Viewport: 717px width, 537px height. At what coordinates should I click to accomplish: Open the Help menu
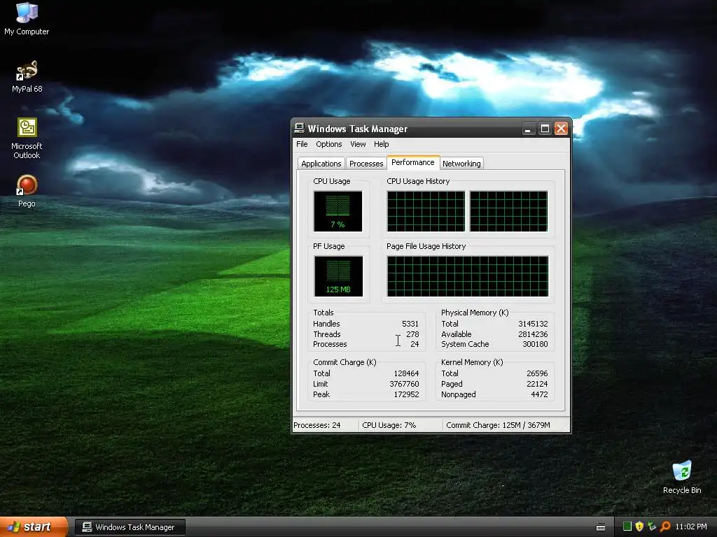coord(382,144)
